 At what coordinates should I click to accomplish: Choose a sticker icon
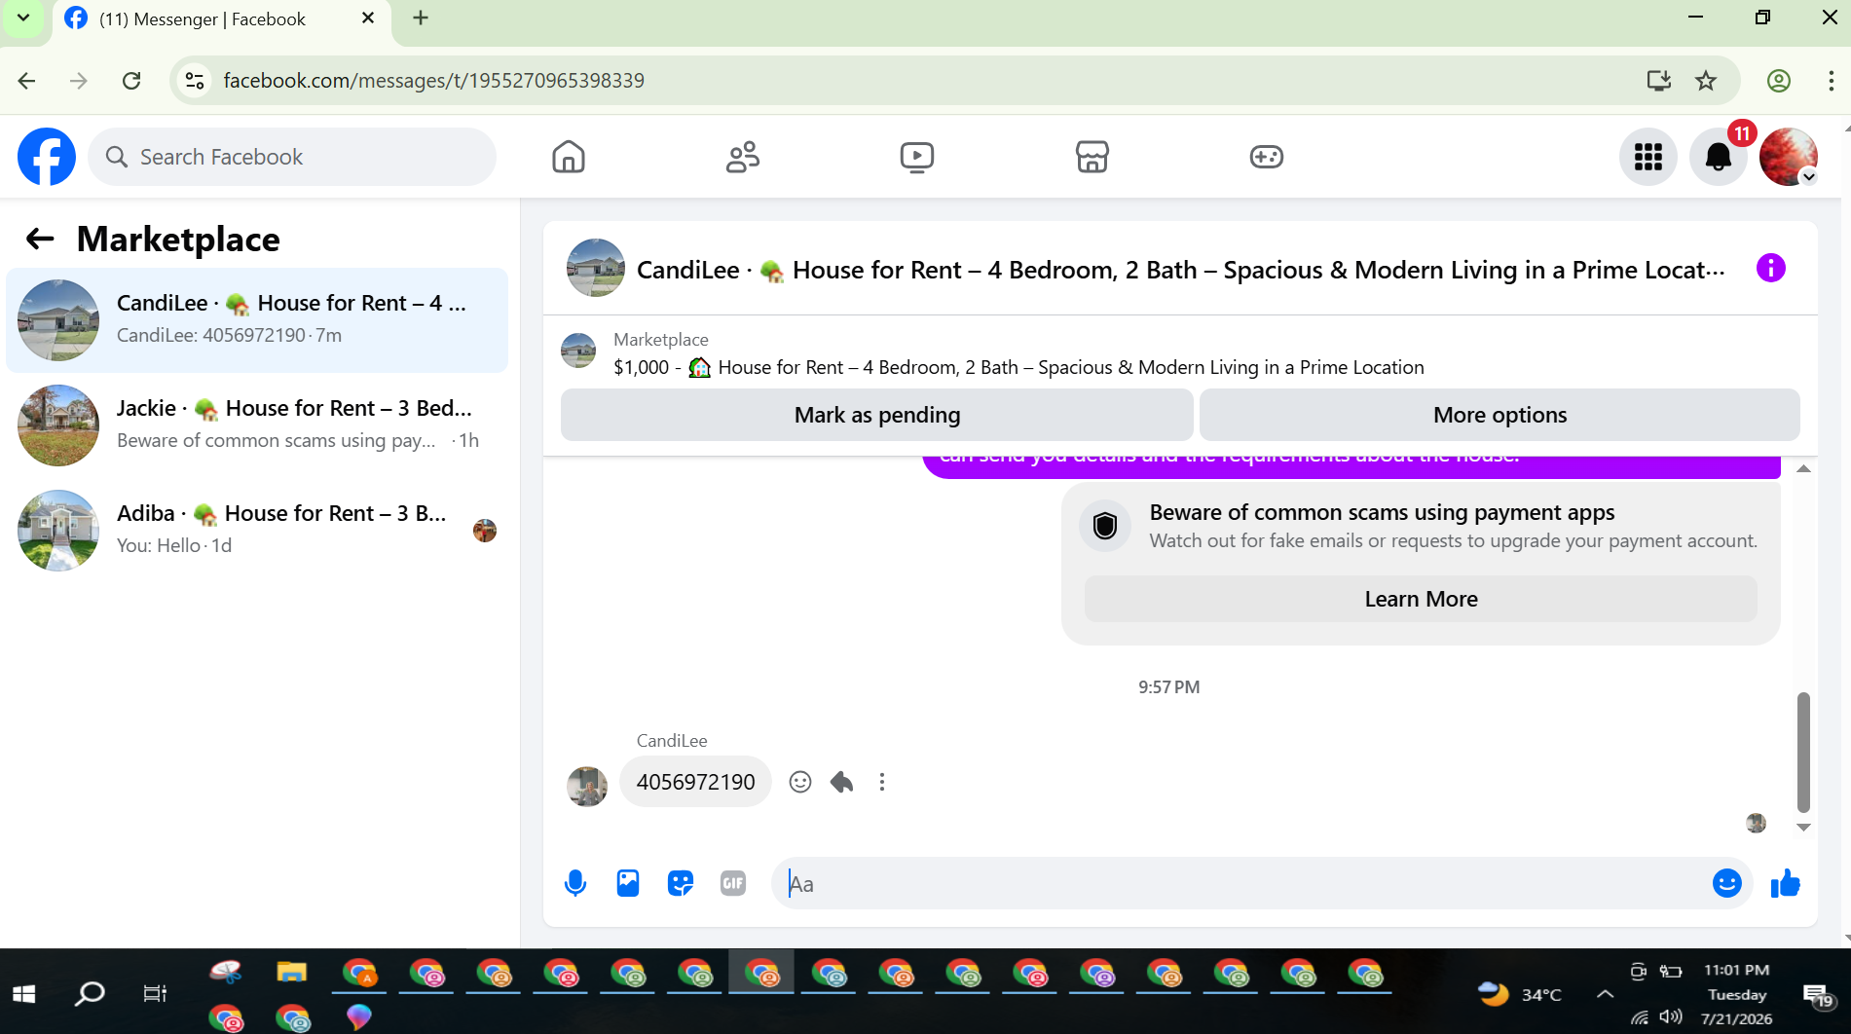click(681, 883)
